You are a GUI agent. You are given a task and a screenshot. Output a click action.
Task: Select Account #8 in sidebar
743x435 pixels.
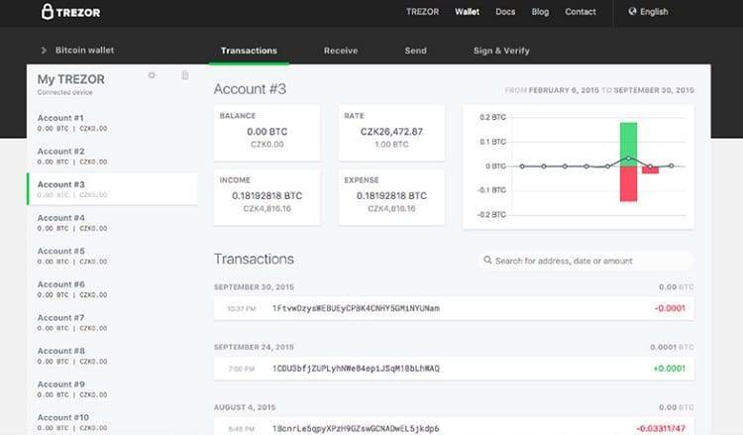point(112,356)
